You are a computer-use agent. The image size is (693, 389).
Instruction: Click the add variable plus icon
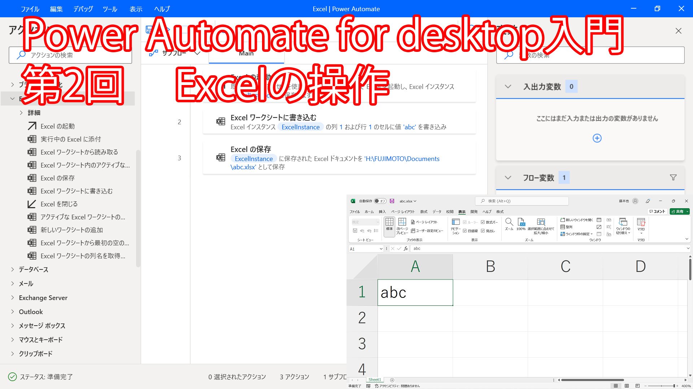597,138
